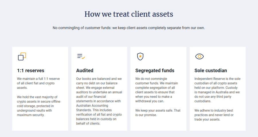Image resolution: width=258 pixels, height=137 pixels.
Task: Click the cold storage underground vaults paragraph
Action: (x=39, y=106)
